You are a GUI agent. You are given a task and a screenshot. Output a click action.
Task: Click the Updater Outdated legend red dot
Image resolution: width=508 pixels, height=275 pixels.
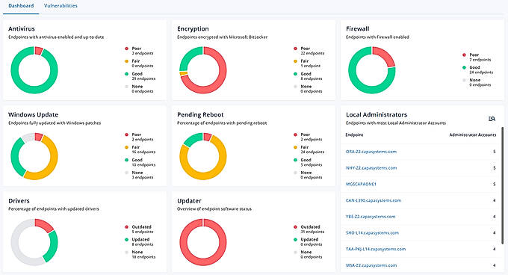pyautogui.click(x=295, y=227)
